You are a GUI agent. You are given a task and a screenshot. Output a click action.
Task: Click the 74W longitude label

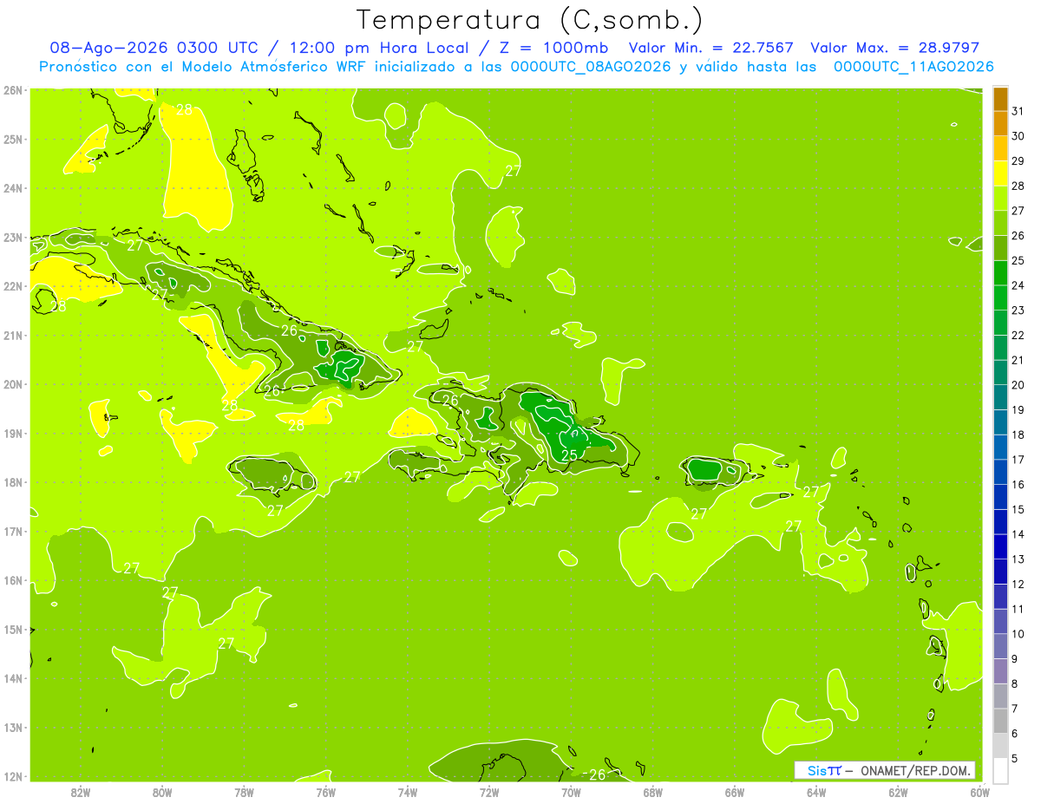tap(407, 792)
